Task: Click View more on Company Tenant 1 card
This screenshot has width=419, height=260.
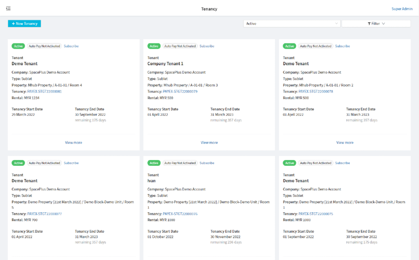Action: [x=209, y=142]
